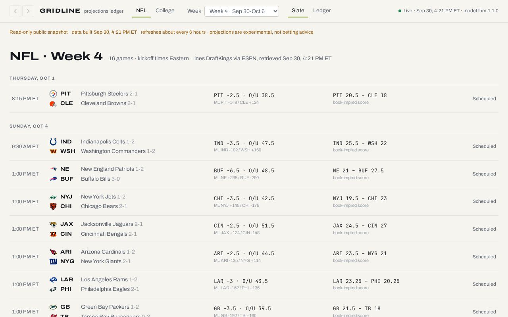Click the Philadelphia Eagles logo
This screenshot has height=317, width=508.
53,289
